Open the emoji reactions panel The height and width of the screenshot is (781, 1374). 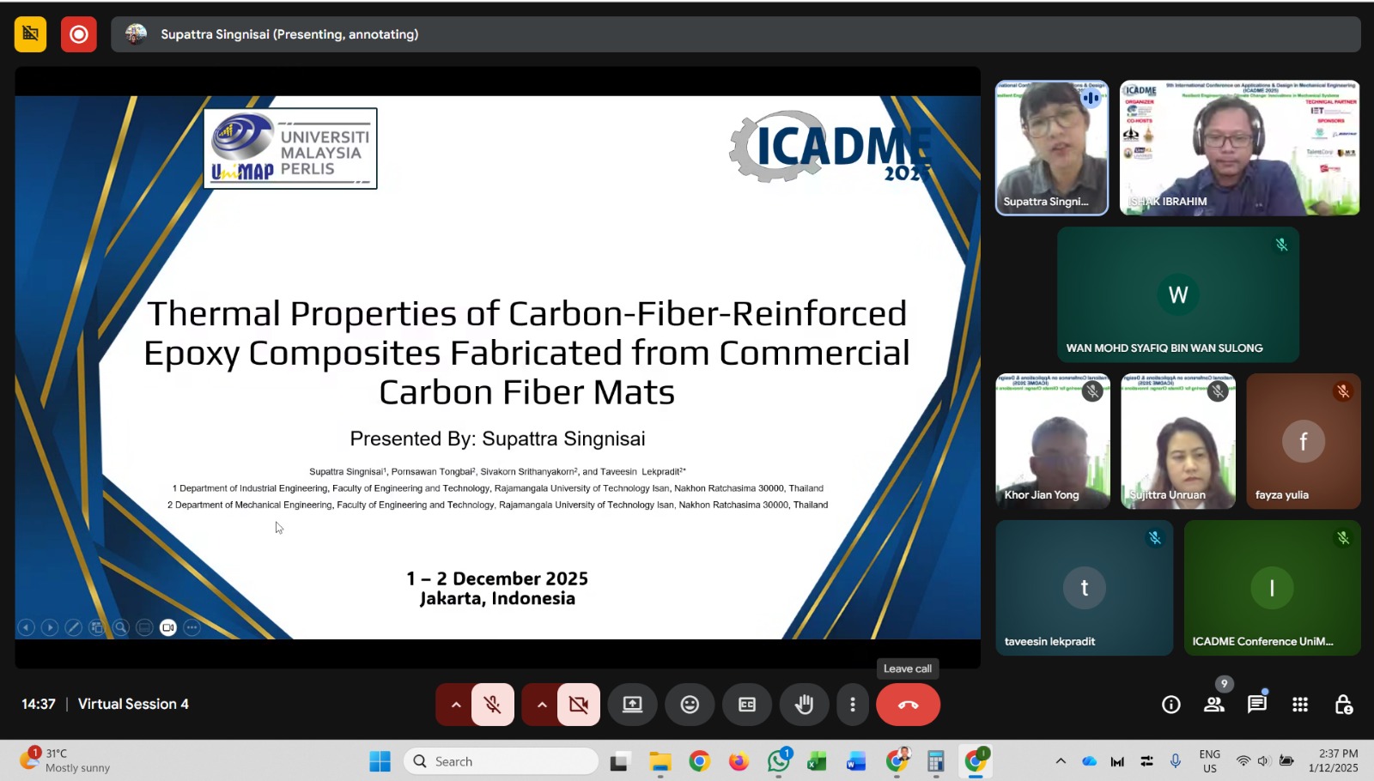pos(690,705)
